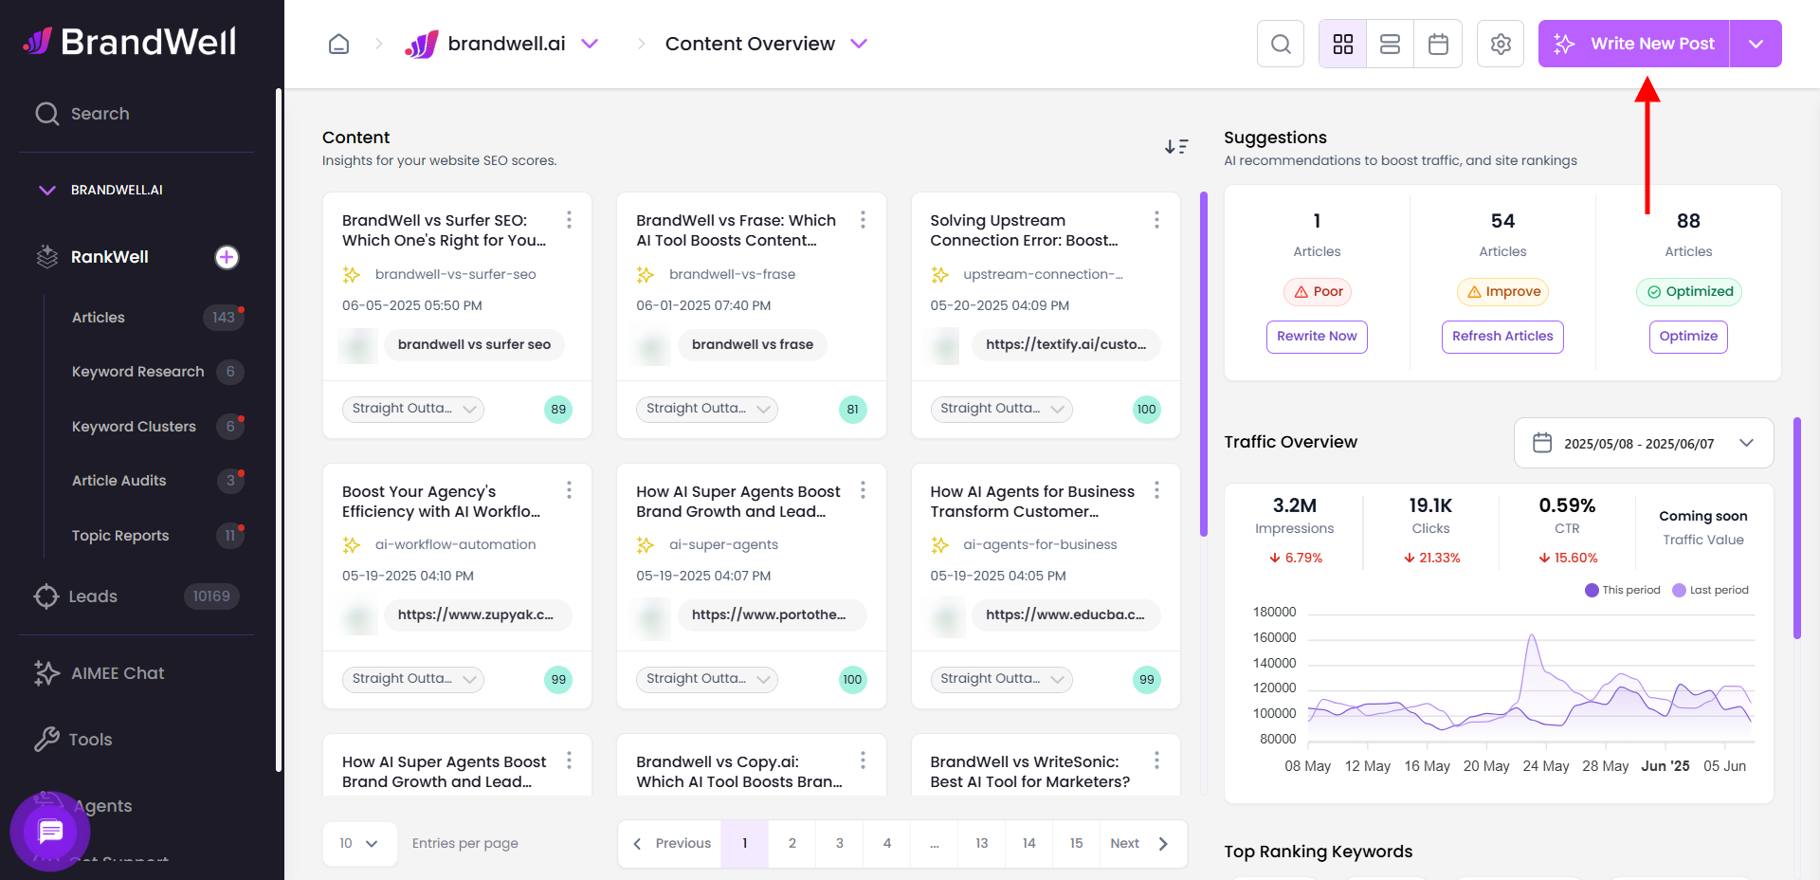
Task: Open Content Overview dropdown
Action: click(x=859, y=44)
